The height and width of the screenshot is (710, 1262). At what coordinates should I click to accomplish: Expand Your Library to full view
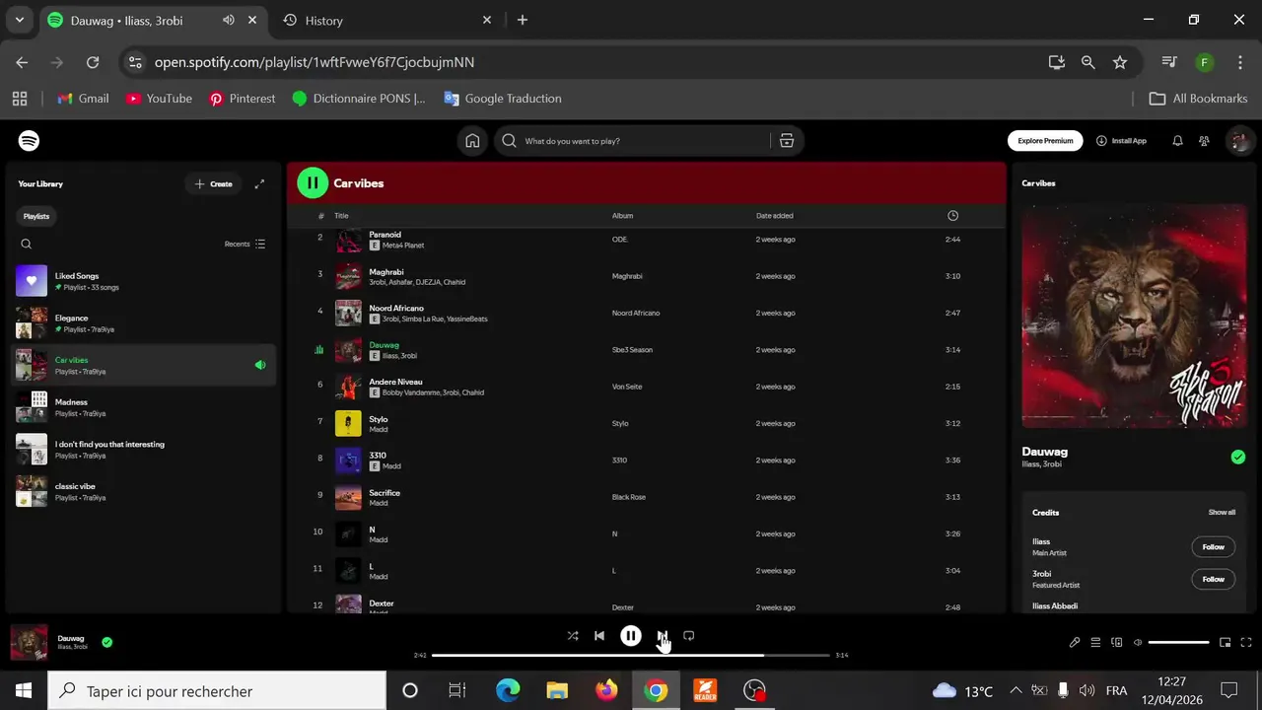point(260,184)
